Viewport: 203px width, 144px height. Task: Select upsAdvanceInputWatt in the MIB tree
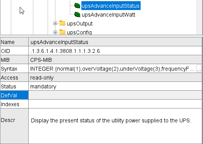pyautogui.click(x=108, y=15)
